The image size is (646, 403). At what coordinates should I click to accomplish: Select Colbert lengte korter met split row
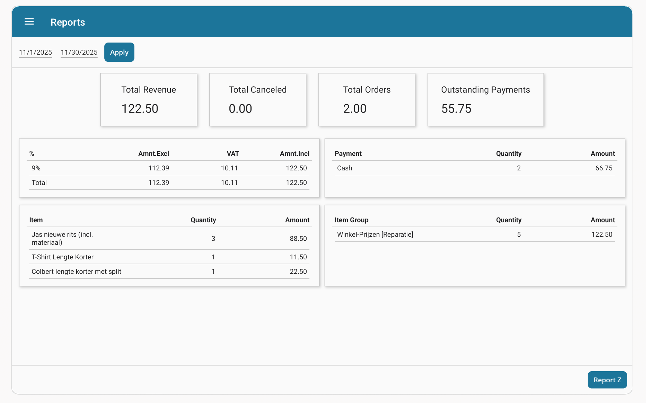pyautogui.click(x=169, y=271)
